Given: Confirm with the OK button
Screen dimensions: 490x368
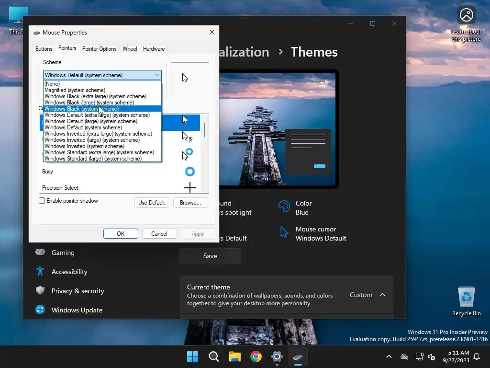Looking at the screenshot, I should tap(121, 233).
